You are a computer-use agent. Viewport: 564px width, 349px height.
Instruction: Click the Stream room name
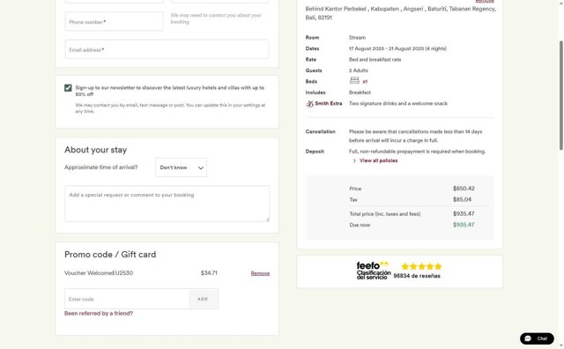pos(357,37)
